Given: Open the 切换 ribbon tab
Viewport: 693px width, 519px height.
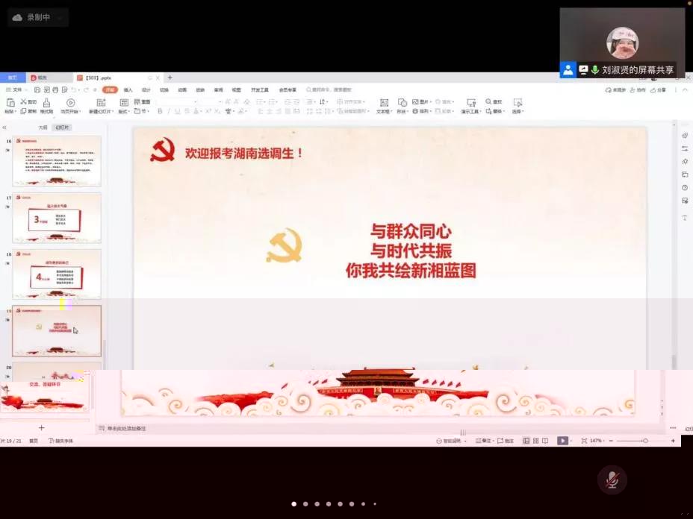Looking at the screenshot, I should click(164, 90).
